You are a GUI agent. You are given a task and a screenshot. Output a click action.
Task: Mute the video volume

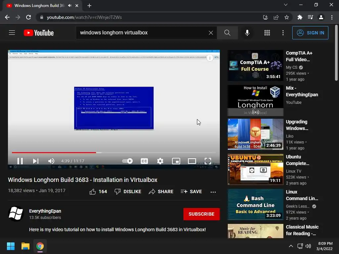[x=51, y=161]
